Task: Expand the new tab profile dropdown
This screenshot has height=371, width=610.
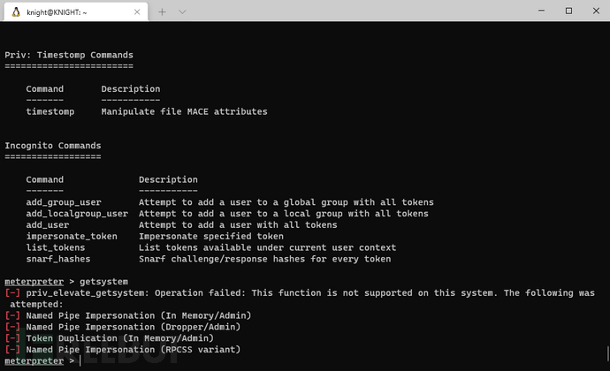Action: tap(182, 12)
